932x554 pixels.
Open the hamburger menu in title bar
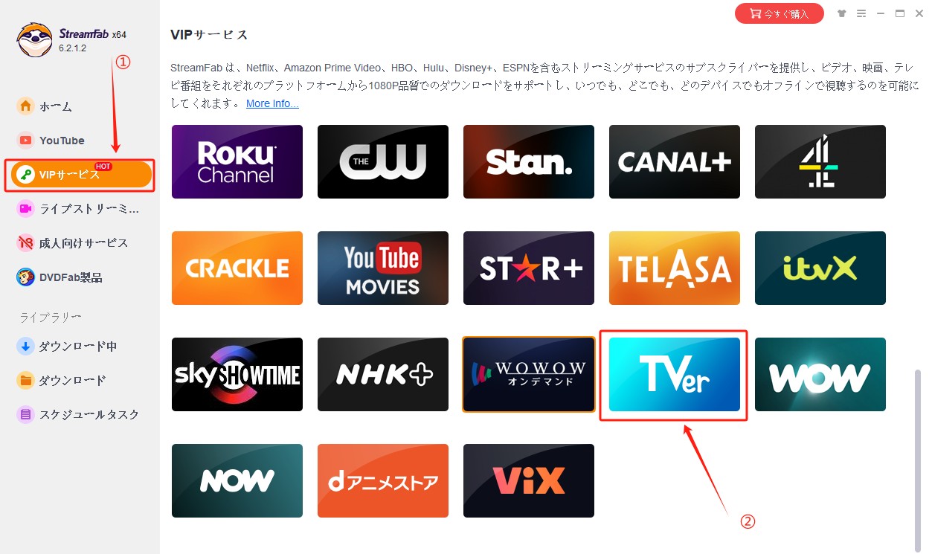[861, 13]
